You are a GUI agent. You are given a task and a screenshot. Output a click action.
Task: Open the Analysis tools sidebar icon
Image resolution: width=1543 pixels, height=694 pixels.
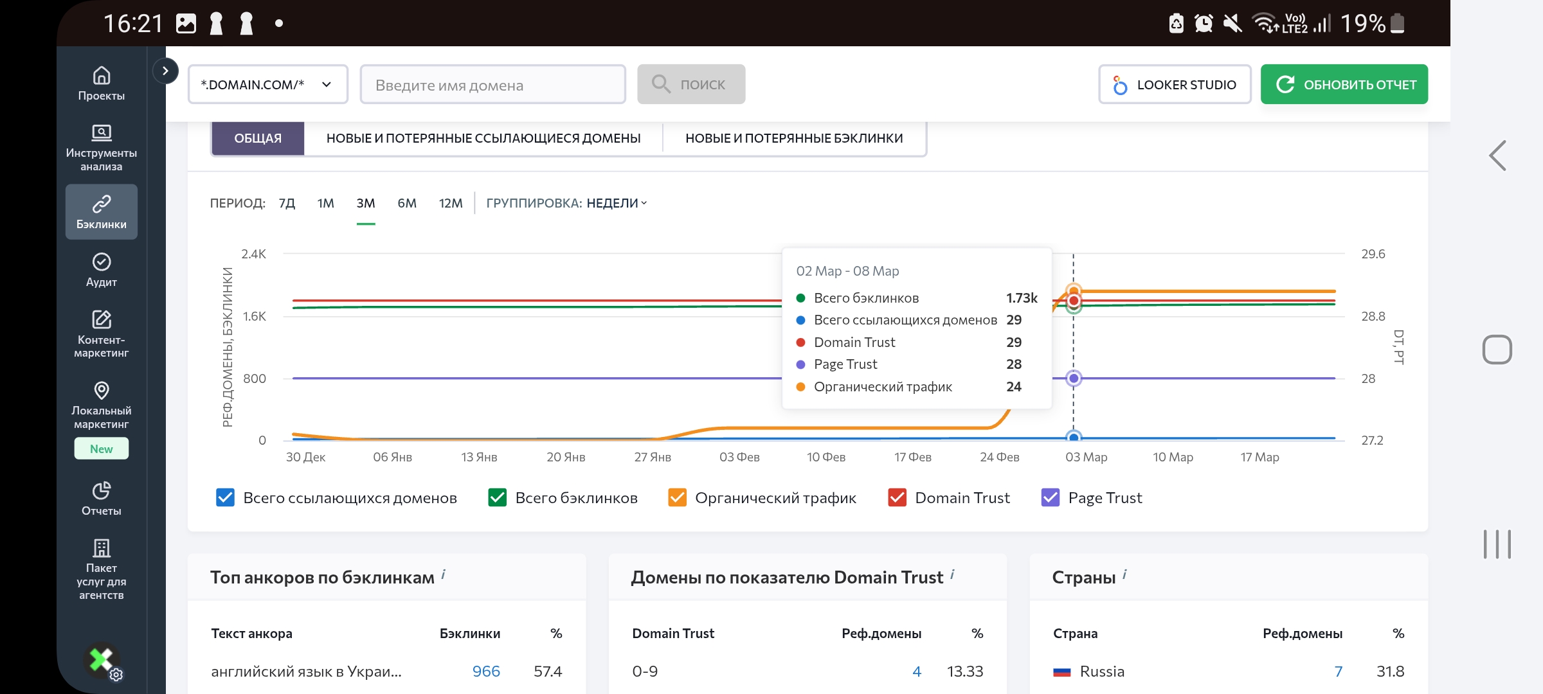click(x=102, y=133)
